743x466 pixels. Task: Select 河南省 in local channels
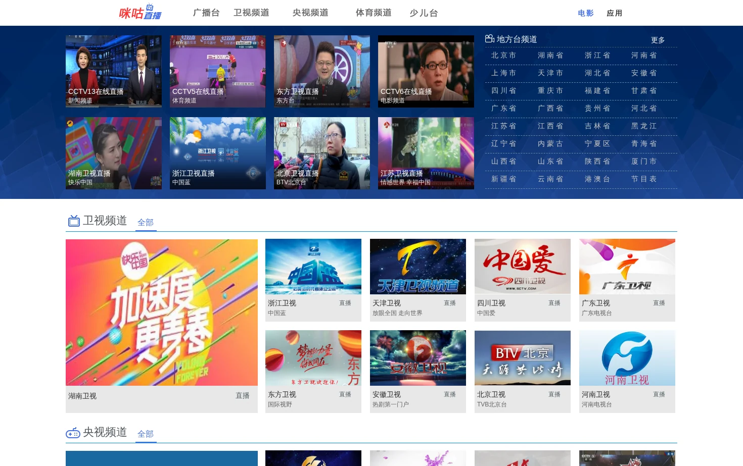click(644, 56)
